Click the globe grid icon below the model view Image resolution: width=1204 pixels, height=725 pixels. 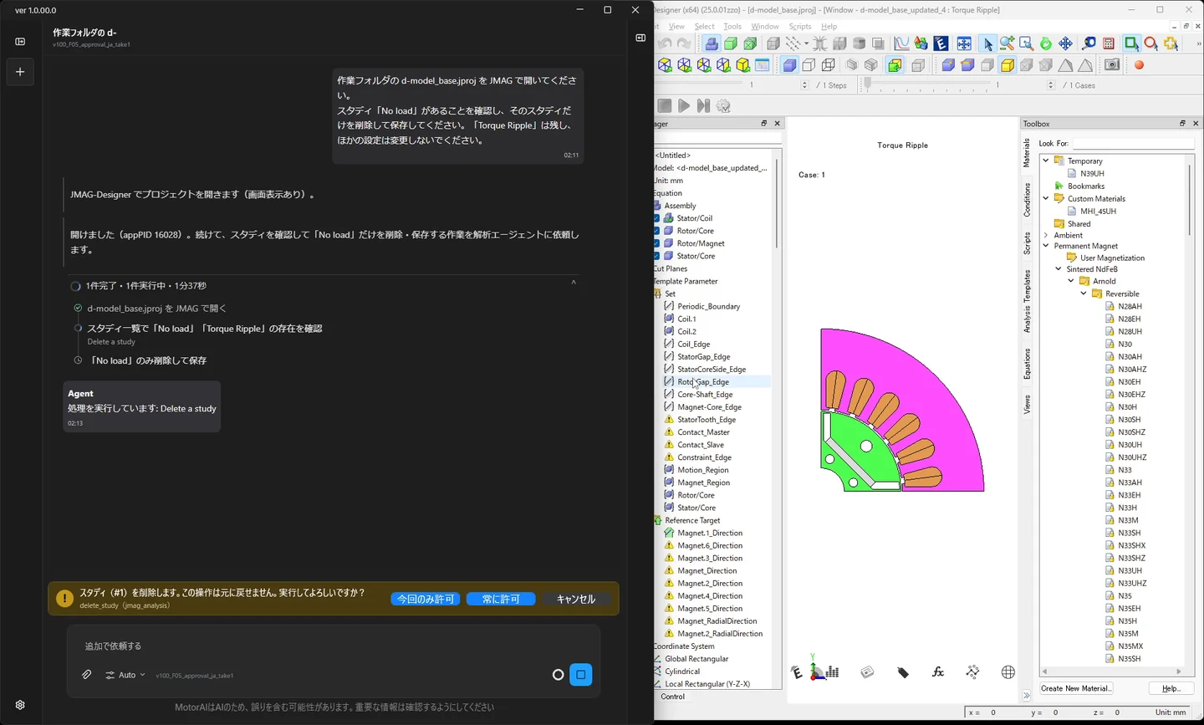1008,672
